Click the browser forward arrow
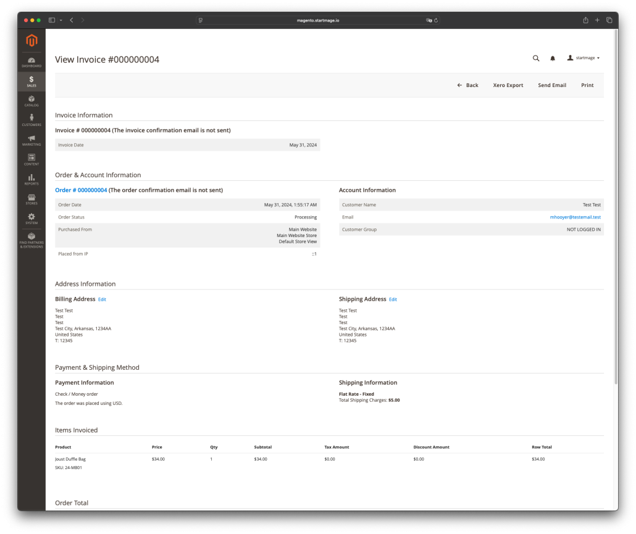The height and width of the screenshot is (534, 636). 83,20
